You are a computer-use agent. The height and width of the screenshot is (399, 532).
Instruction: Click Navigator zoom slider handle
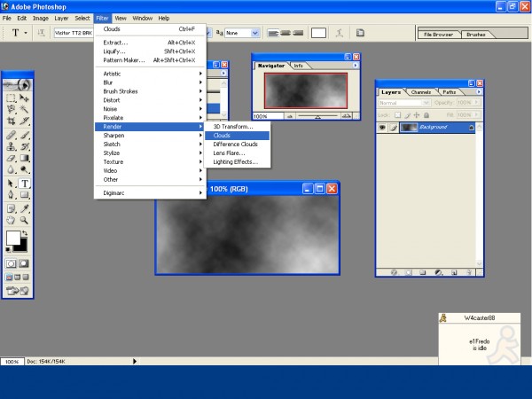click(x=318, y=117)
